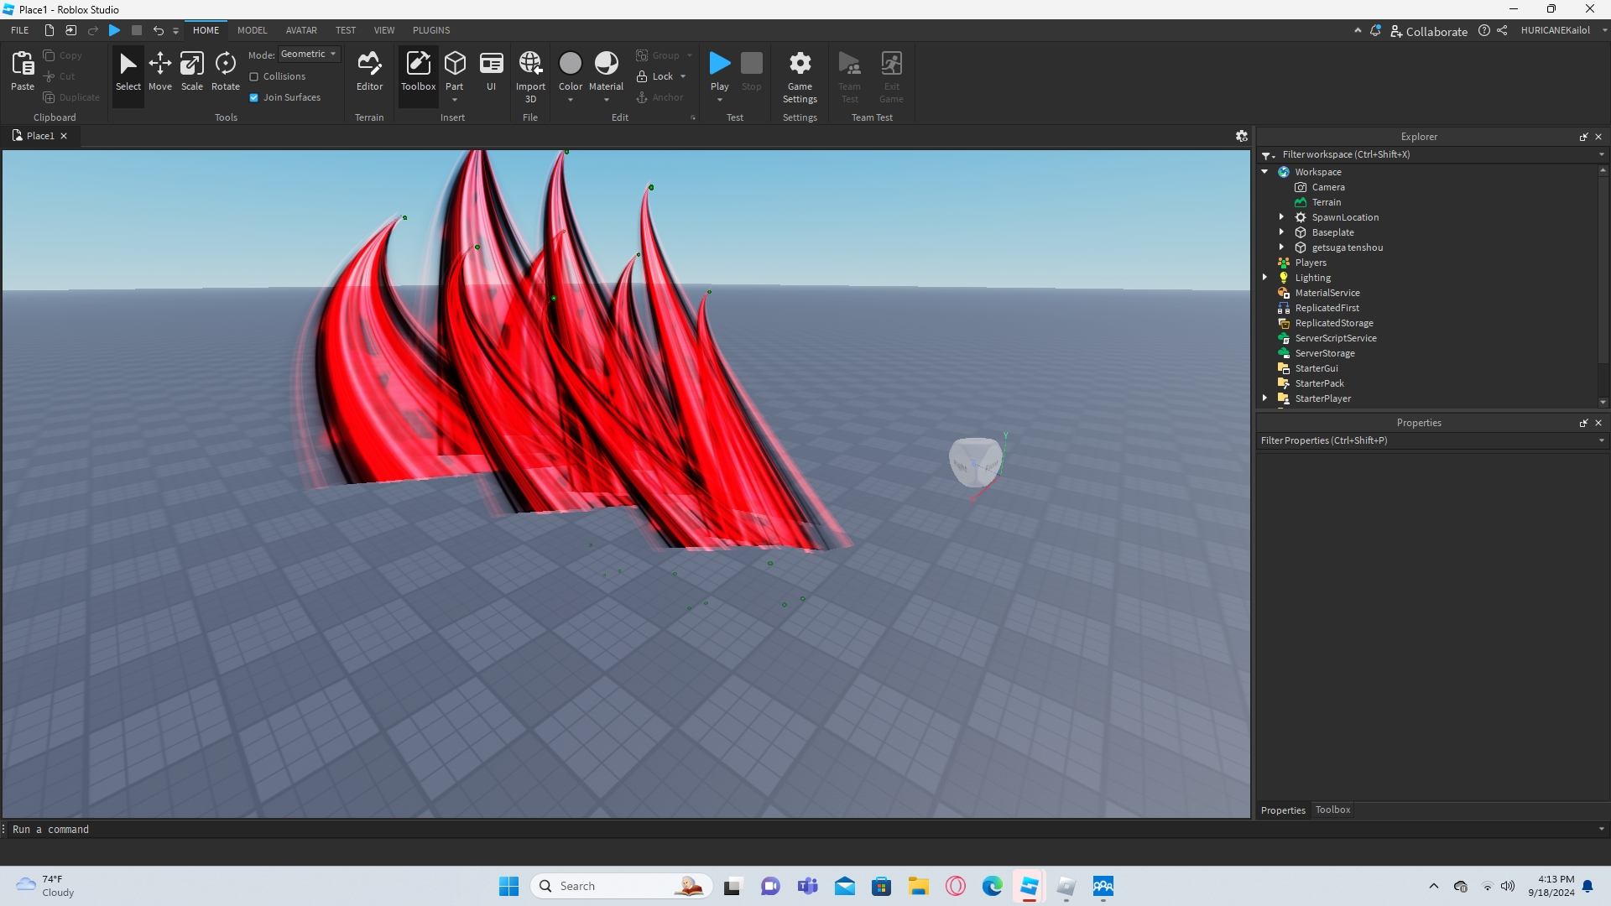Disable Join Surfaces checkbox
The image size is (1611, 906).
click(x=254, y=97)
